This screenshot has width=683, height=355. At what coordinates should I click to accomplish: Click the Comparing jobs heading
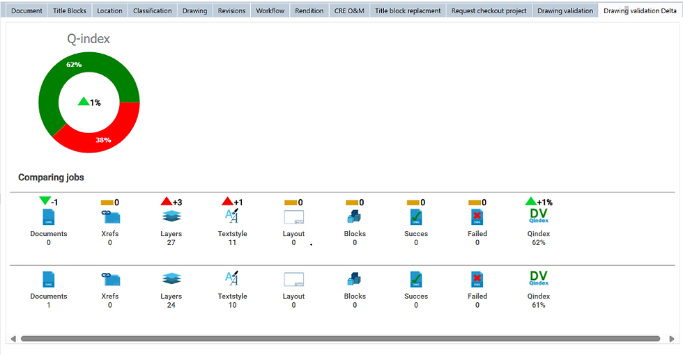(x=51, y=177)
